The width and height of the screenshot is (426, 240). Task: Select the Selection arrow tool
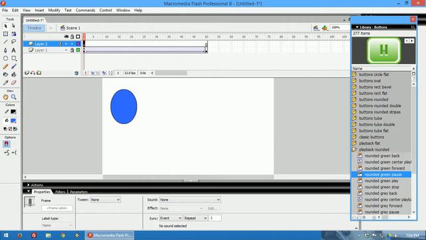tap(6, 26)
